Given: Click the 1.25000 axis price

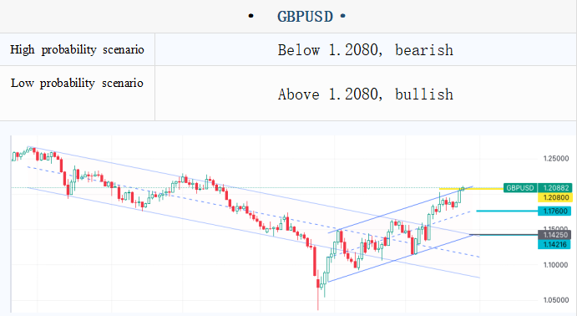Looking at the screenshot, I should coord(555,159).
